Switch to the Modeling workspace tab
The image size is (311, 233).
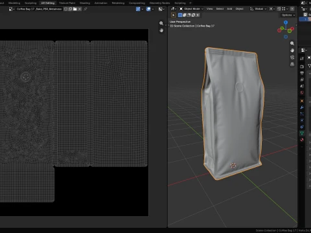[14, 3]
